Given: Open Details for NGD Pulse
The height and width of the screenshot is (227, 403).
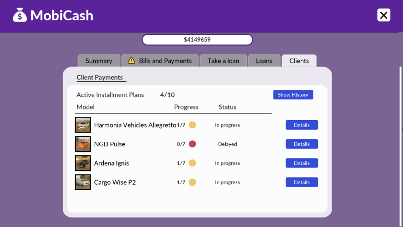Looking at the screenshot, I should [302, 144].
